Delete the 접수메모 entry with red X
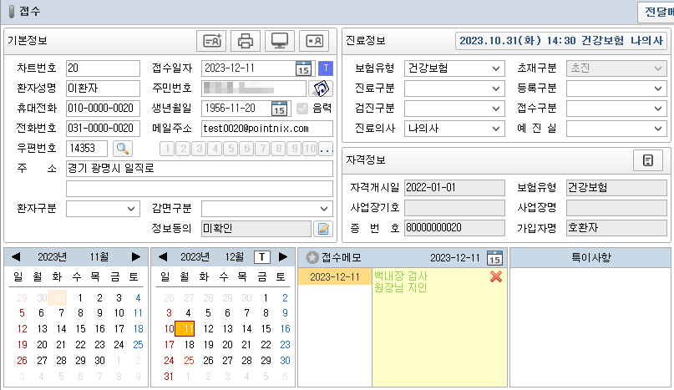This screenshot has width=674, height=390. [x=495, y=276]
